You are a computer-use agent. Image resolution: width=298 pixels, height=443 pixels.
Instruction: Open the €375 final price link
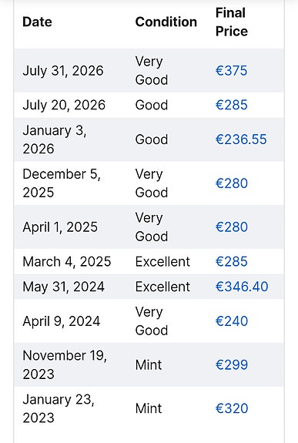pos(231,71)
